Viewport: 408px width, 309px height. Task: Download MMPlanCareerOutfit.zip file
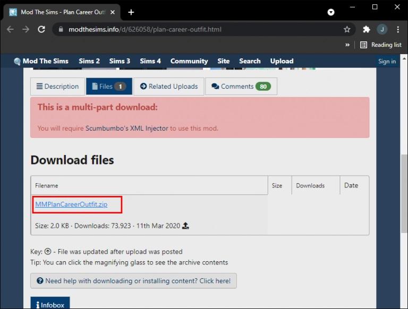(71, 204)
